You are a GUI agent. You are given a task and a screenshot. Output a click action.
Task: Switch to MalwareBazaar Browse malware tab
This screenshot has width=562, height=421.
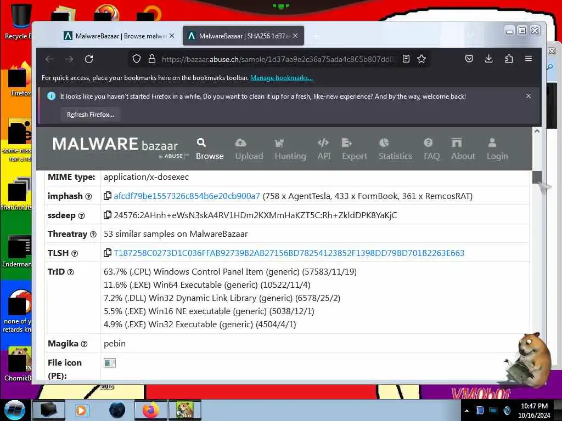119,36
